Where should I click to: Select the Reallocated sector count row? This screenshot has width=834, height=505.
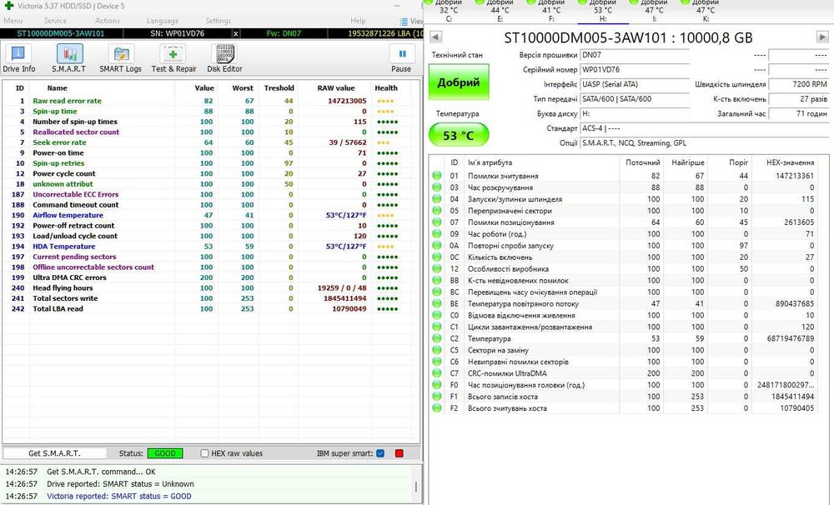[208, 132]
